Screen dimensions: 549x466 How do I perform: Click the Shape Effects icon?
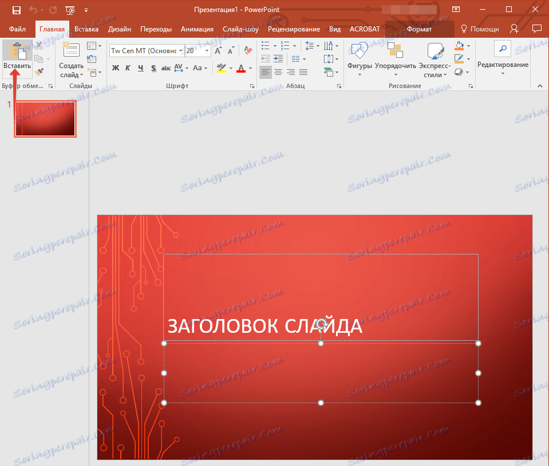pyautogui.click(x=459, y=72)
